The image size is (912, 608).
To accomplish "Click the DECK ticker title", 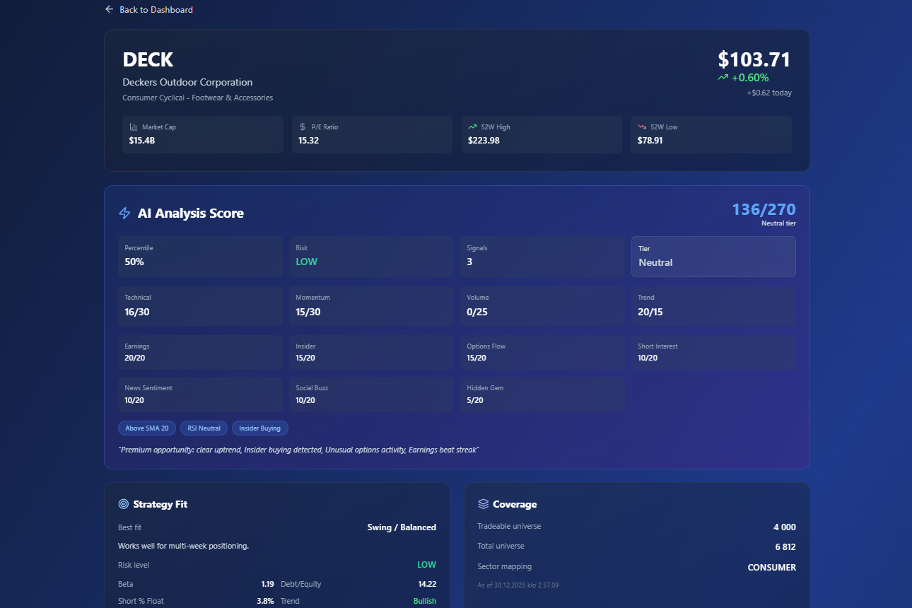I will click(x=148, y=59).
